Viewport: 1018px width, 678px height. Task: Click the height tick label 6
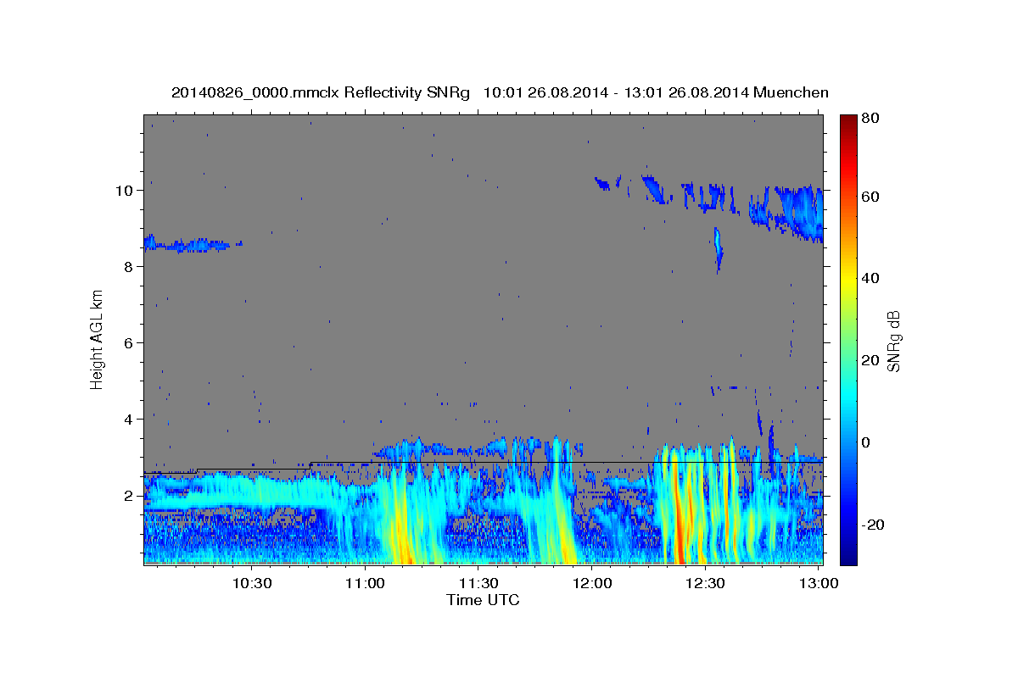pos(128,343)
